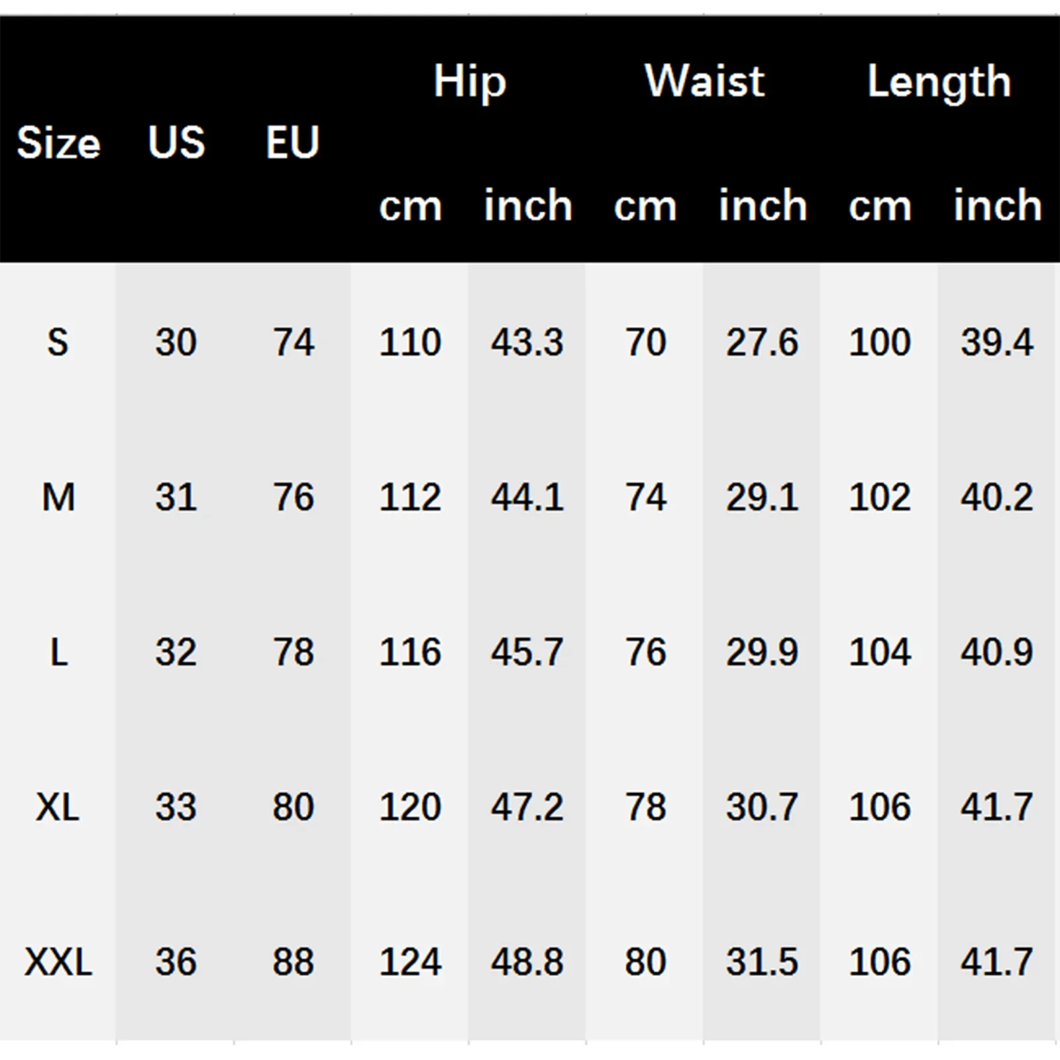This screenshot has height=1060, width=1060.
Task: Select the M size label
Action: pyautogui.click(x=58, y=498)
